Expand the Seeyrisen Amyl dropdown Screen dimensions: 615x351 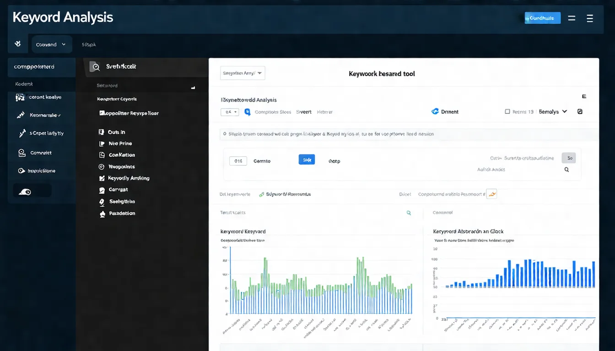click(x=243, y=73)
